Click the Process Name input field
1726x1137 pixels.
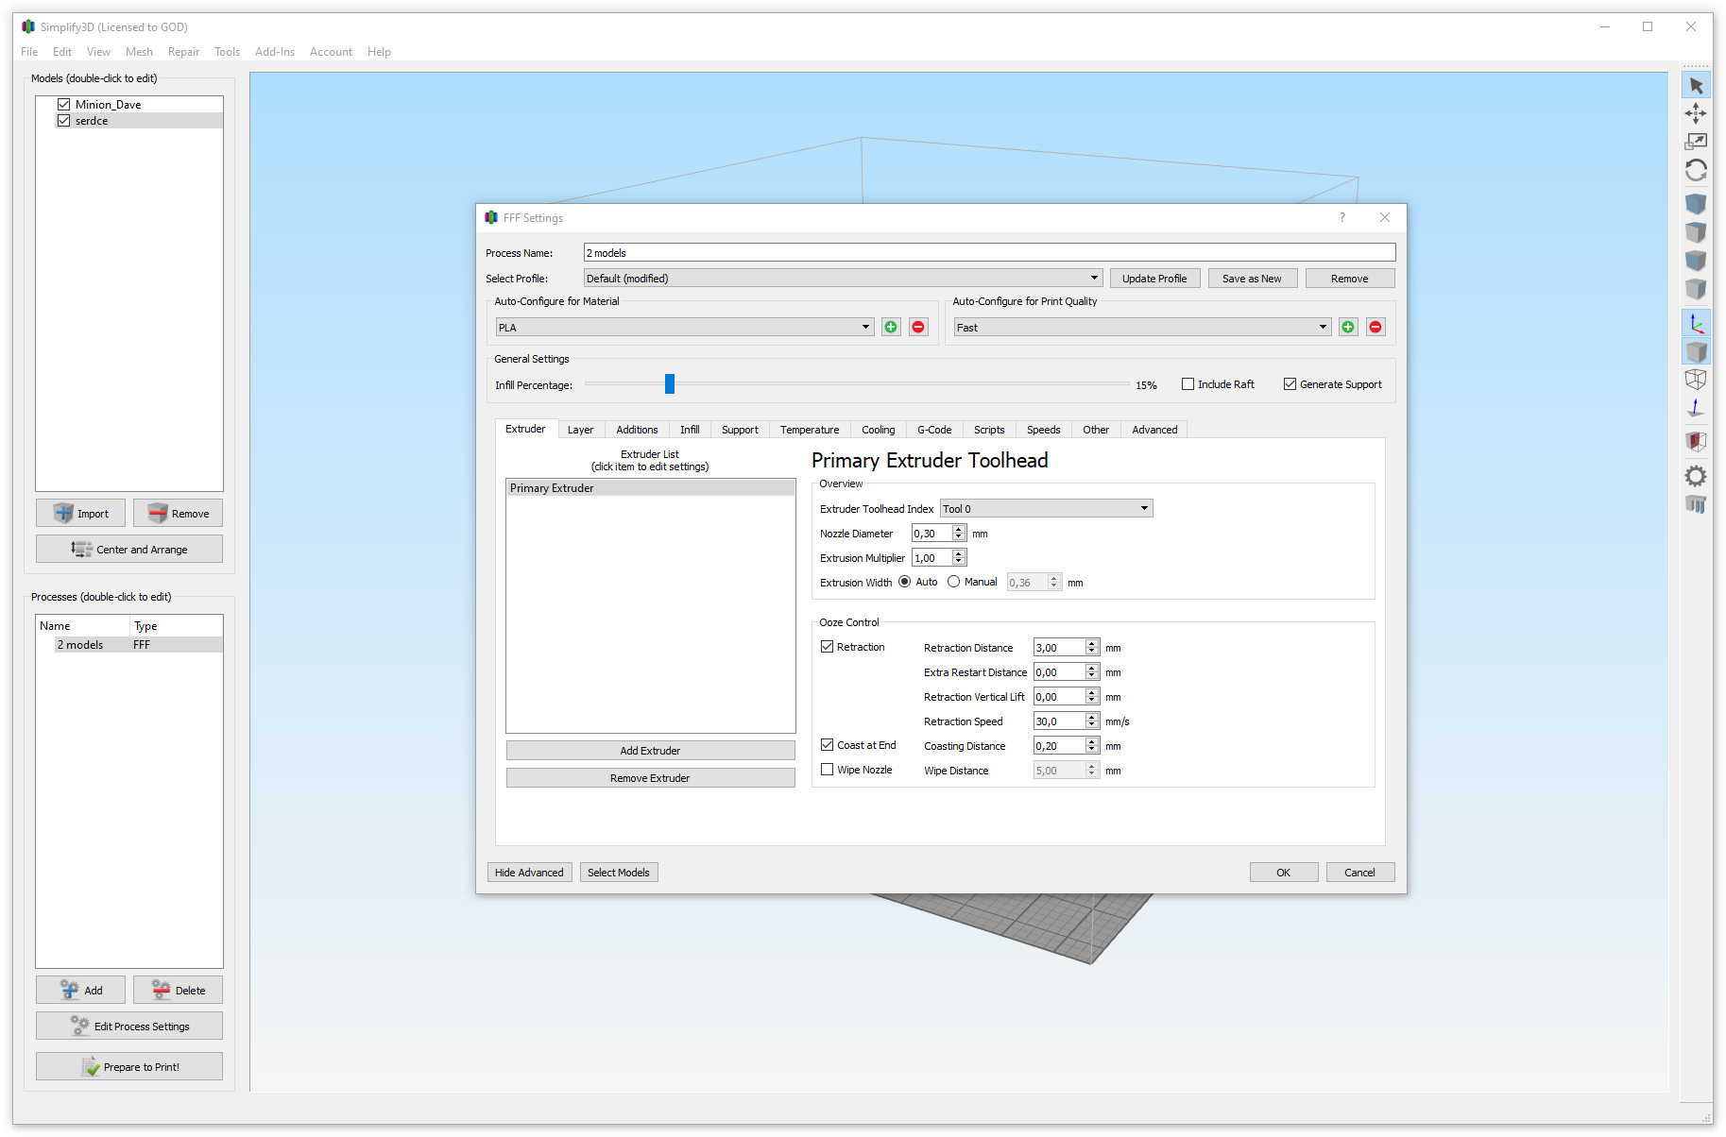tap(989, 253)
